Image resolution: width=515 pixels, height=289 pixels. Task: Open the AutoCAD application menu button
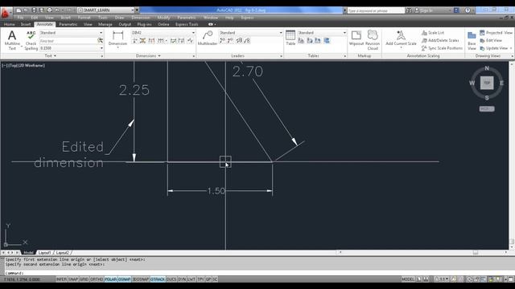(6, 13)
